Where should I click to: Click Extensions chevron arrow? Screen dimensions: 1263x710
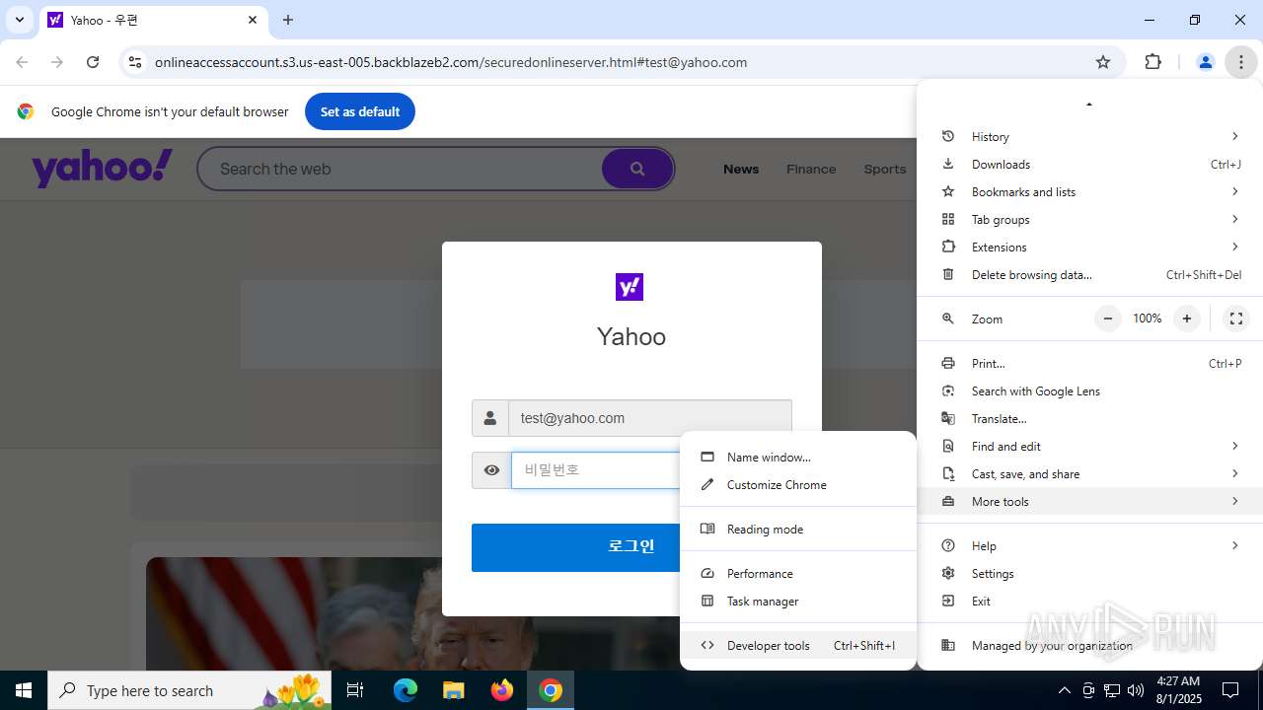[x=1234, y=247]
